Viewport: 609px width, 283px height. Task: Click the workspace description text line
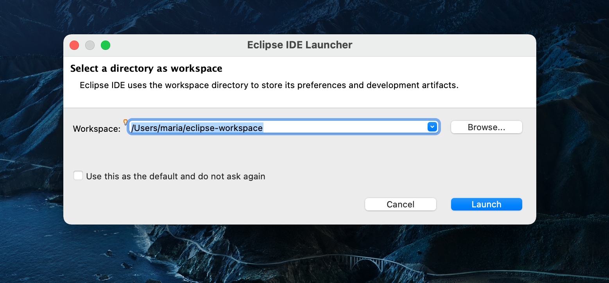(269, 85)
